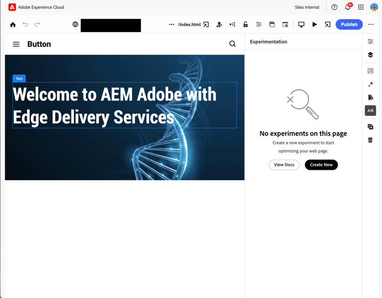Open the app switcher grid icon
Image resolution: width=382 pixels, height=298 pixels.
(361, 7)
